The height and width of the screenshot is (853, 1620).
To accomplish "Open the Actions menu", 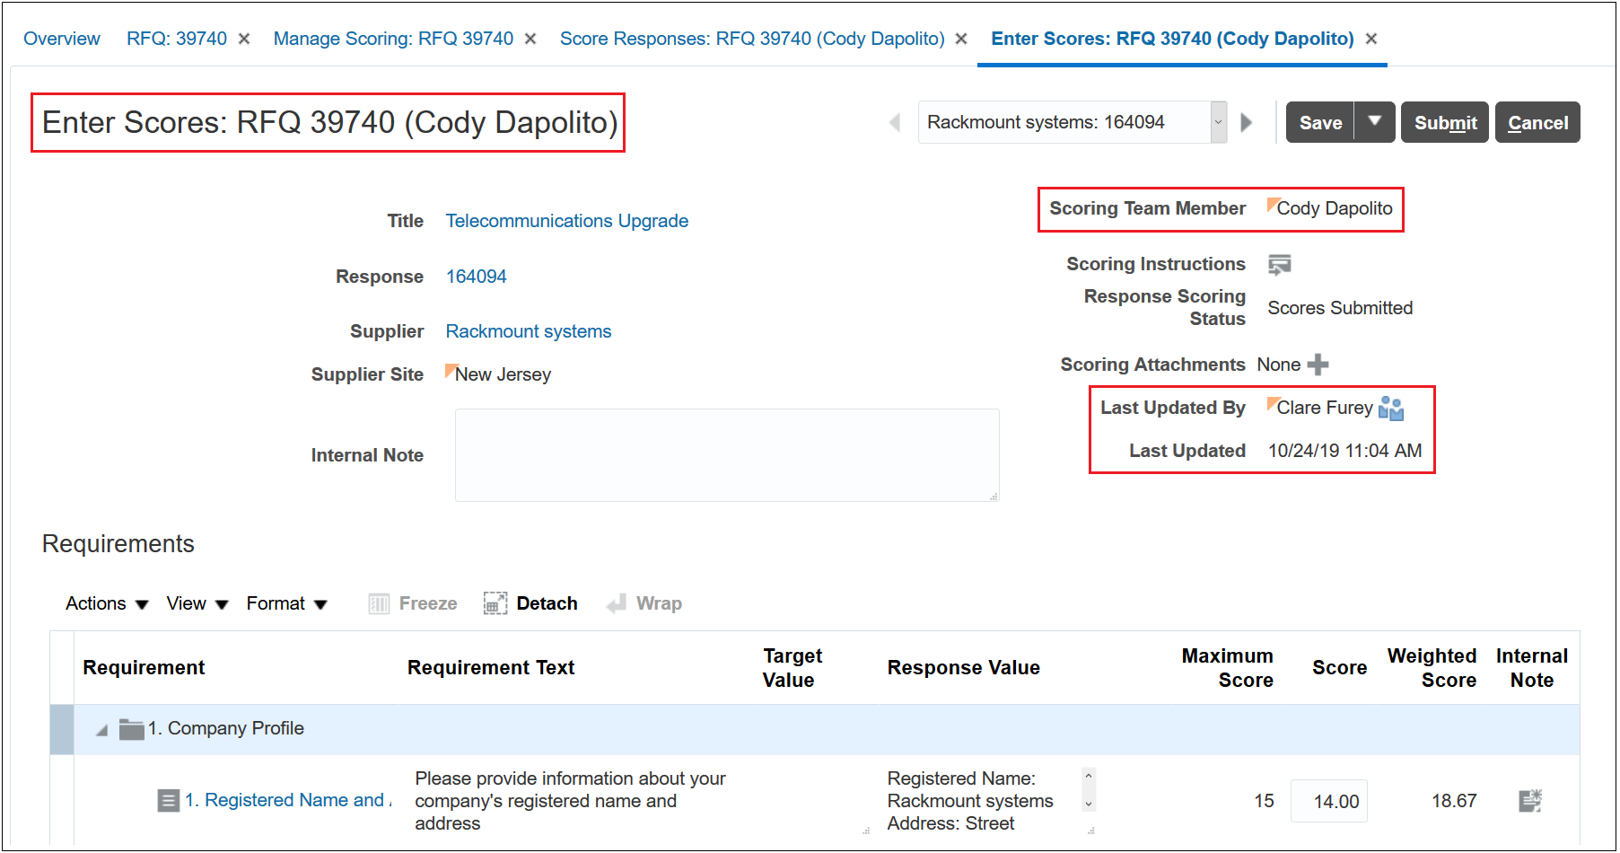I will pyautogui.click(x=106, y=603).
